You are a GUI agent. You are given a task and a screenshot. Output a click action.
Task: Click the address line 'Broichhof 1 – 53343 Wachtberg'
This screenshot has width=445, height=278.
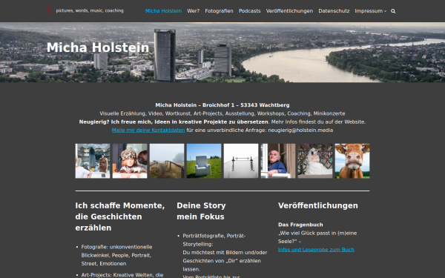[x=245, y=105]
